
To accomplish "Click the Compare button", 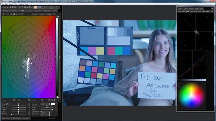I will [52, 118].
